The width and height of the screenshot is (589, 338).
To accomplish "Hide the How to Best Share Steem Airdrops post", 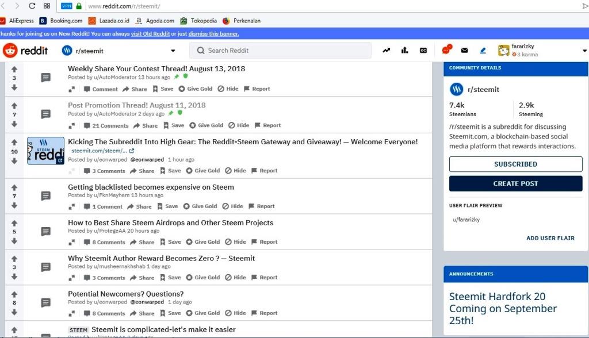I will pyautogui.click(x=235, y=242).
